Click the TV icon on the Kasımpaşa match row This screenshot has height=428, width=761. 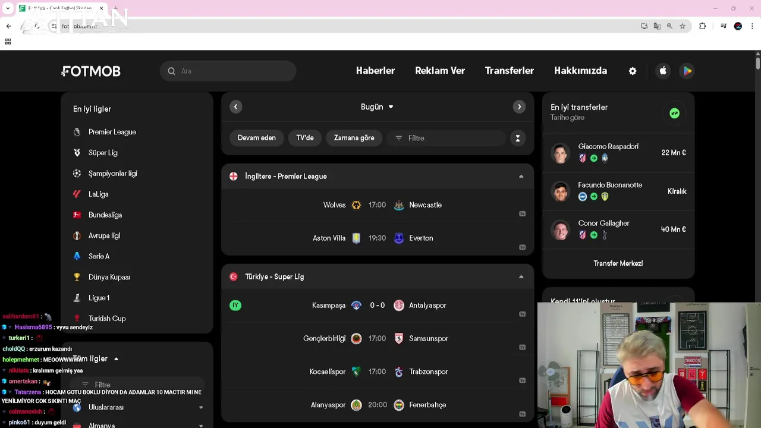(x=522, y=314)
